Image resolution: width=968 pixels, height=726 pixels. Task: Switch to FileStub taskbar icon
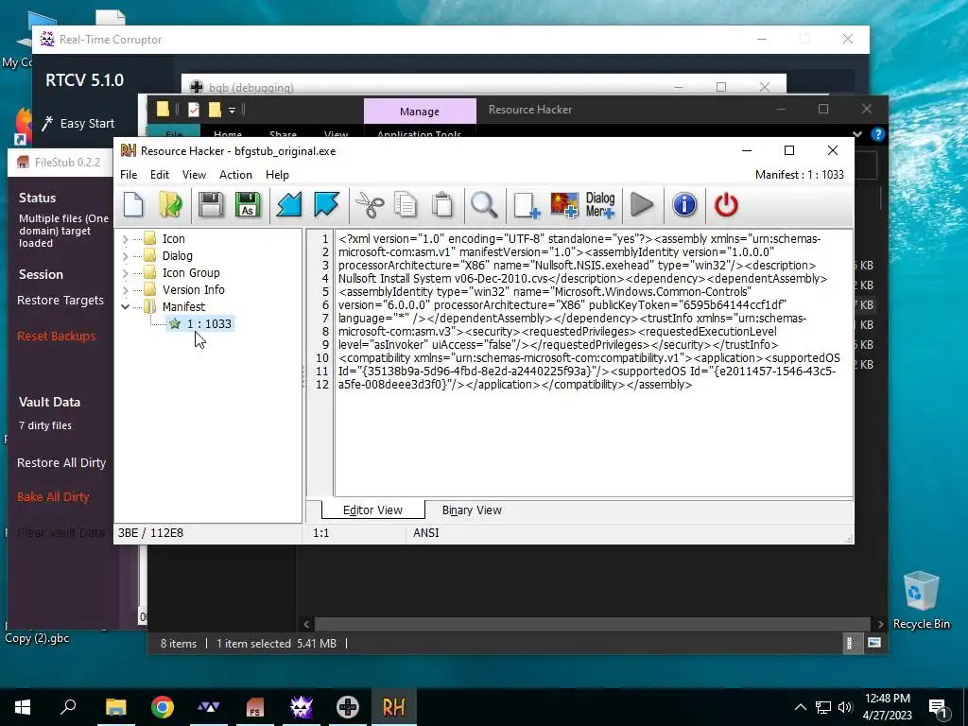click(x=255, y=707)
